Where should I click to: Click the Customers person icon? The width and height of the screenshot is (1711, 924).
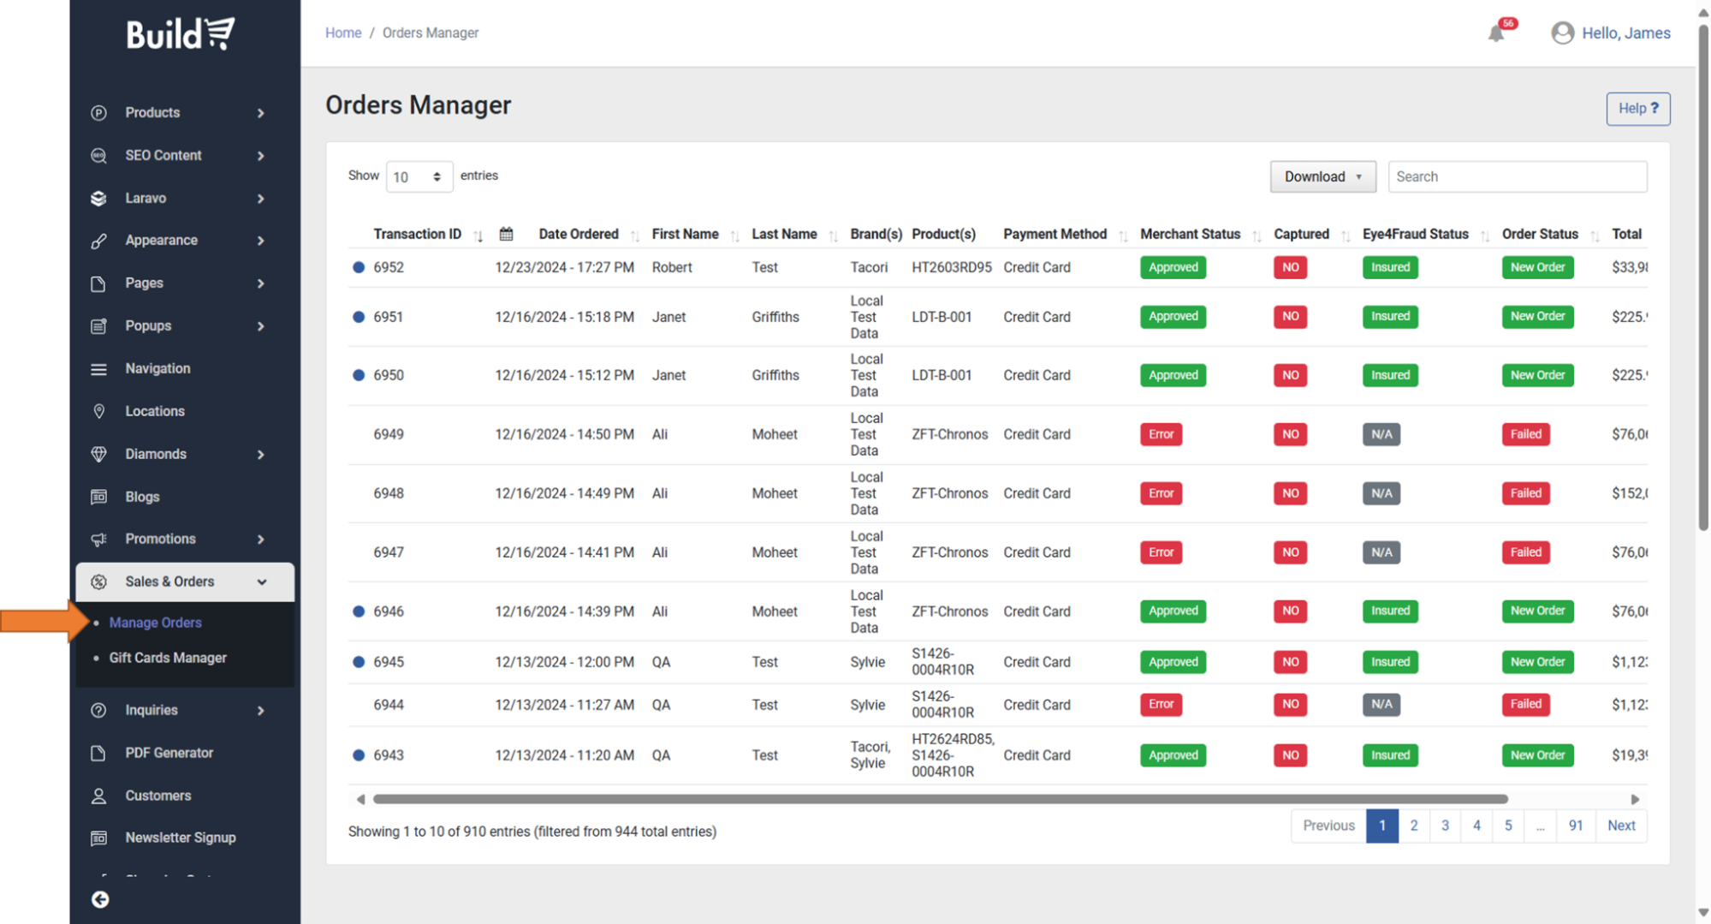99,796
